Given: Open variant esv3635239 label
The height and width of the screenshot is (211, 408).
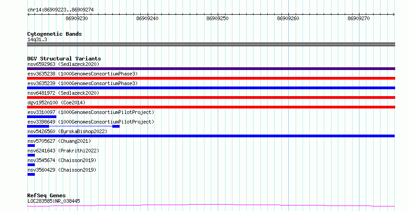Looking at the screenshot, I should coord(83,83).
